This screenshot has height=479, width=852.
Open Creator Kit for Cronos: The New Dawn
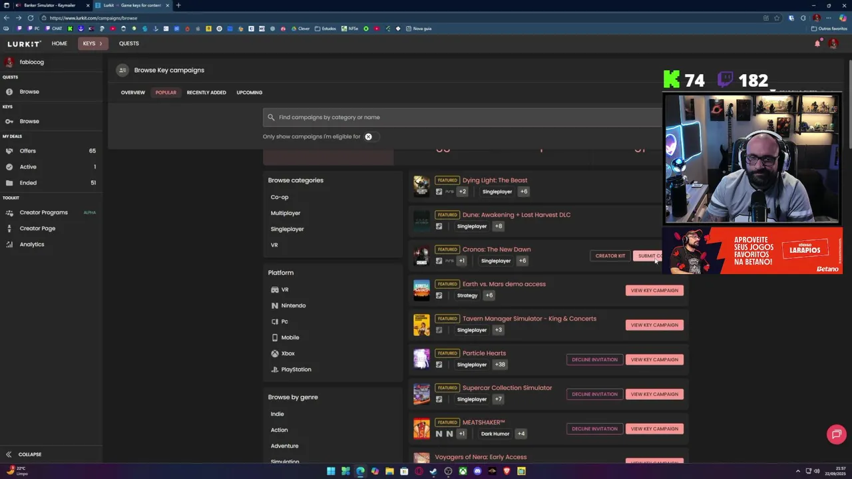pyautogui.click(x=610, y=255)
